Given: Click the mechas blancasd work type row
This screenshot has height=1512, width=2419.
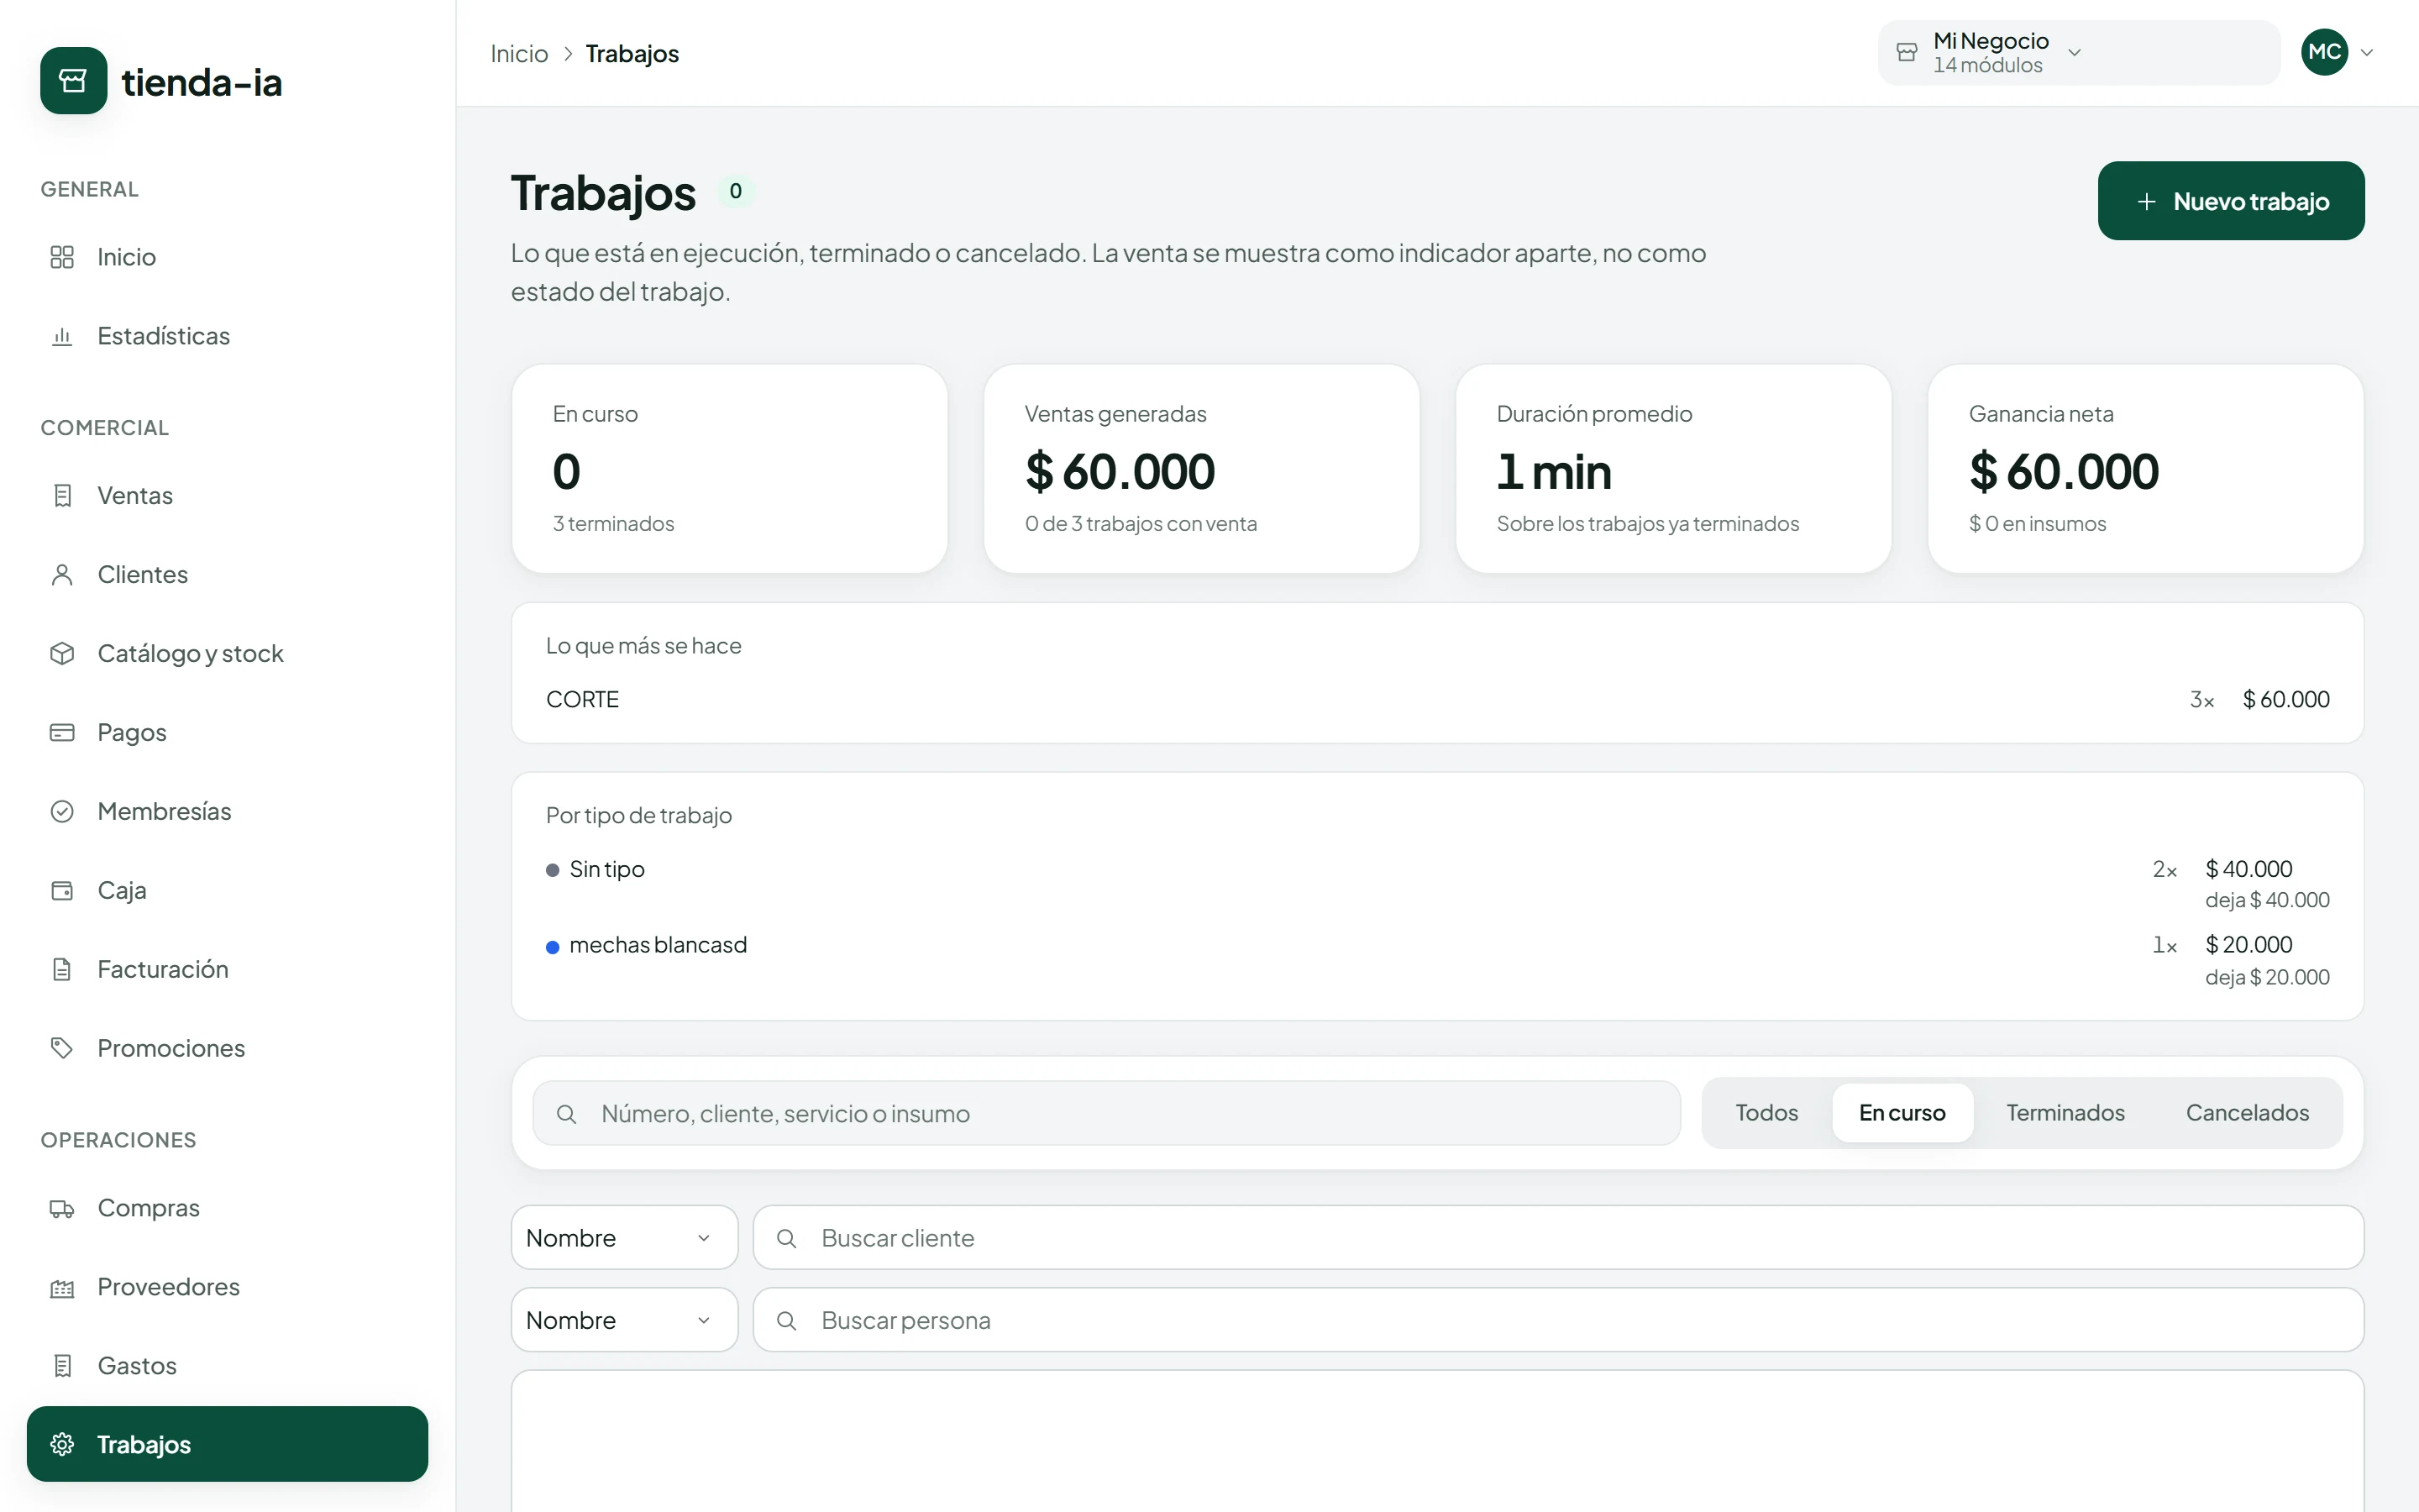Looking at the screenshot, I should tap(1437, 960).
